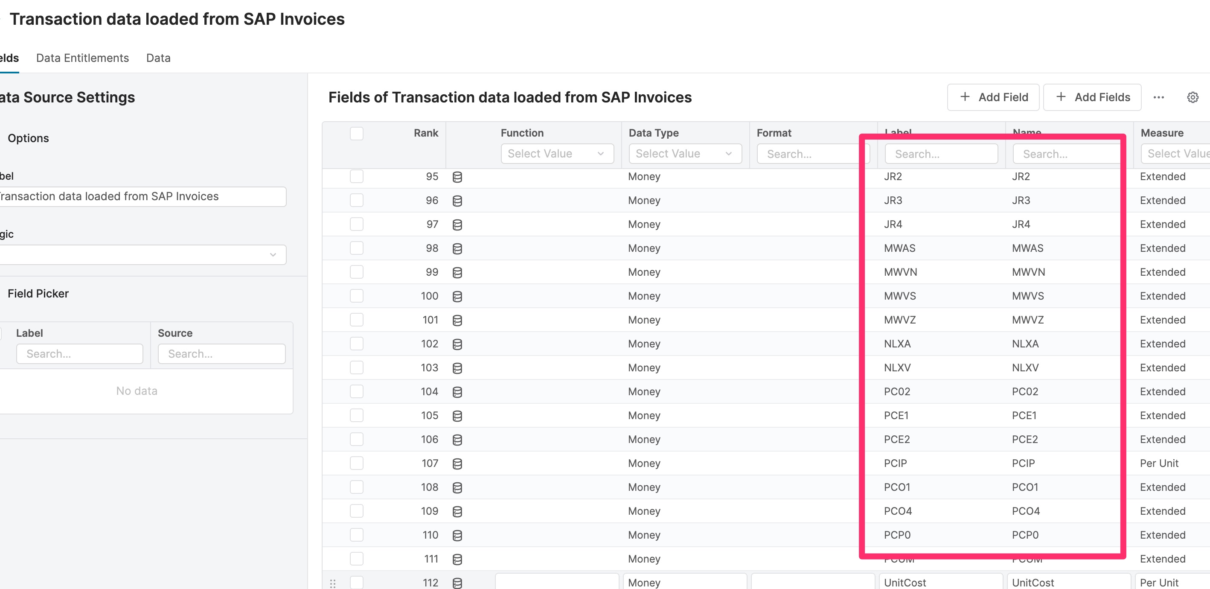Focus the Field Picker Source search box
This screenshot has width=1210, height=589.
pyautogui.click(x=221, y=354)
